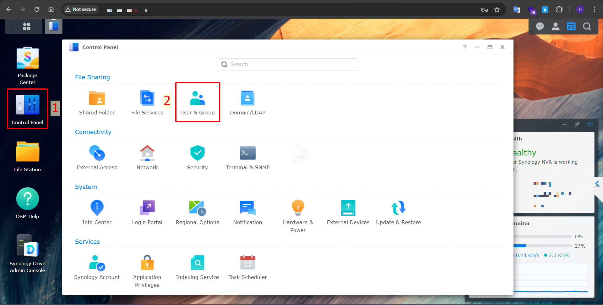Open the notifications speech bubble icon
This screenshot has width=603, height=305.
[540, 26]
